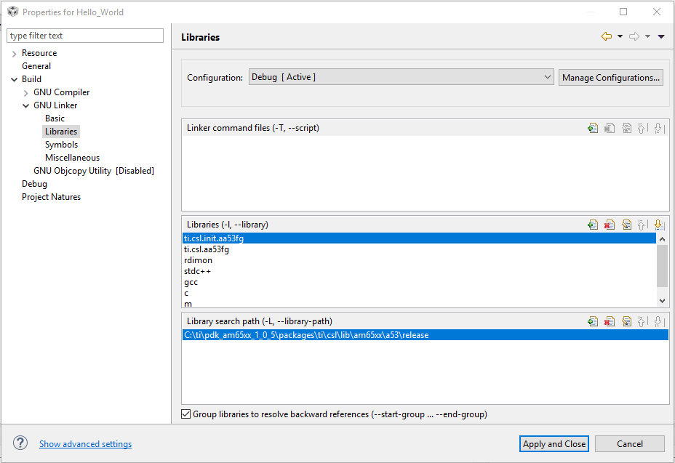The width and height of the screenshot is (675, 463).
Task: Select library ti.csl.aa53fg
Action: click(419, 249)
